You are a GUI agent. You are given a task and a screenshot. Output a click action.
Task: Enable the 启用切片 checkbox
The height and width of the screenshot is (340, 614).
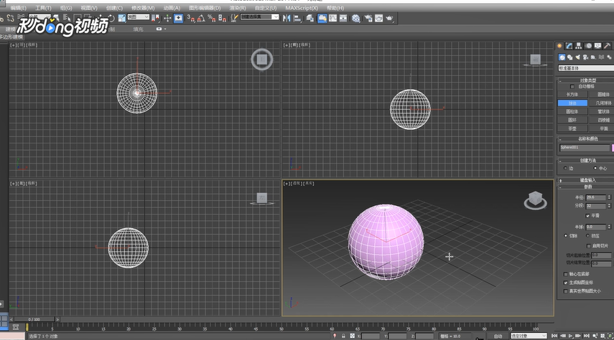pos(588,246)
